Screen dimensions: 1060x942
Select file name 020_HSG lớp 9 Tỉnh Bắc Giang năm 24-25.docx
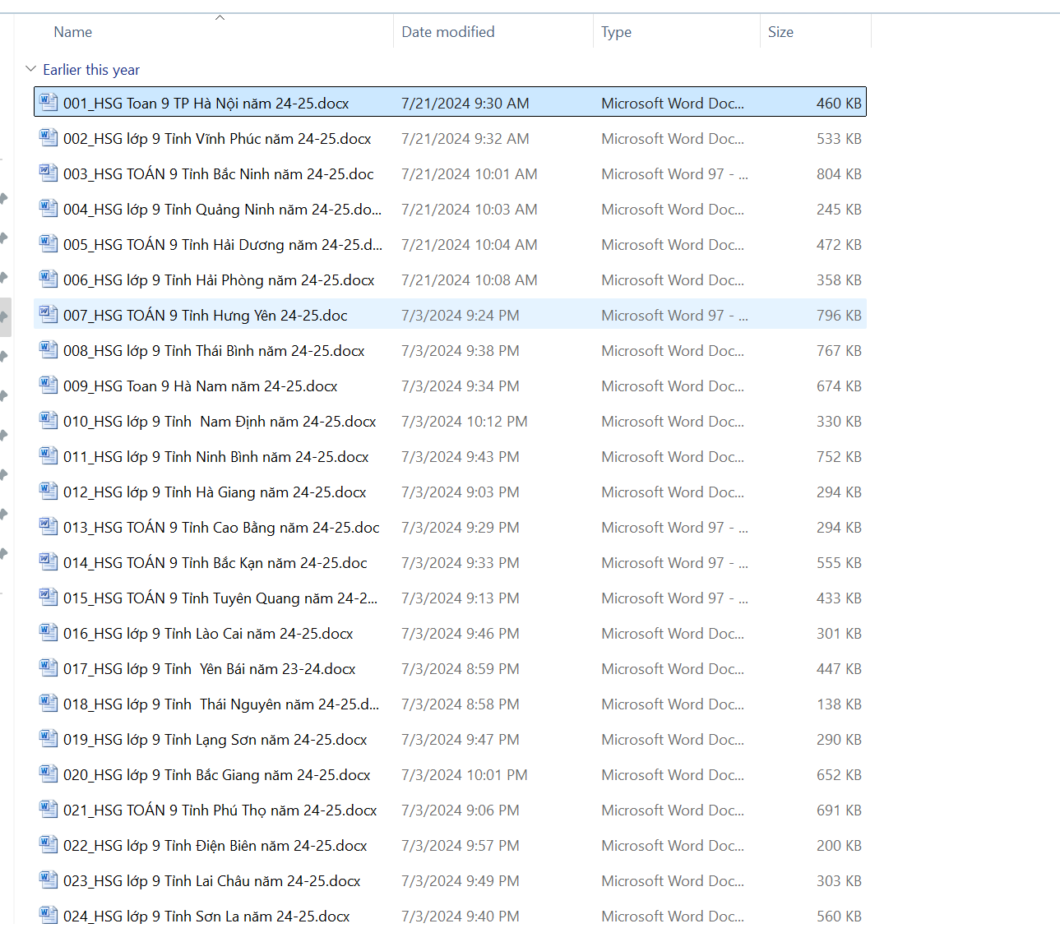coord(217,775)
